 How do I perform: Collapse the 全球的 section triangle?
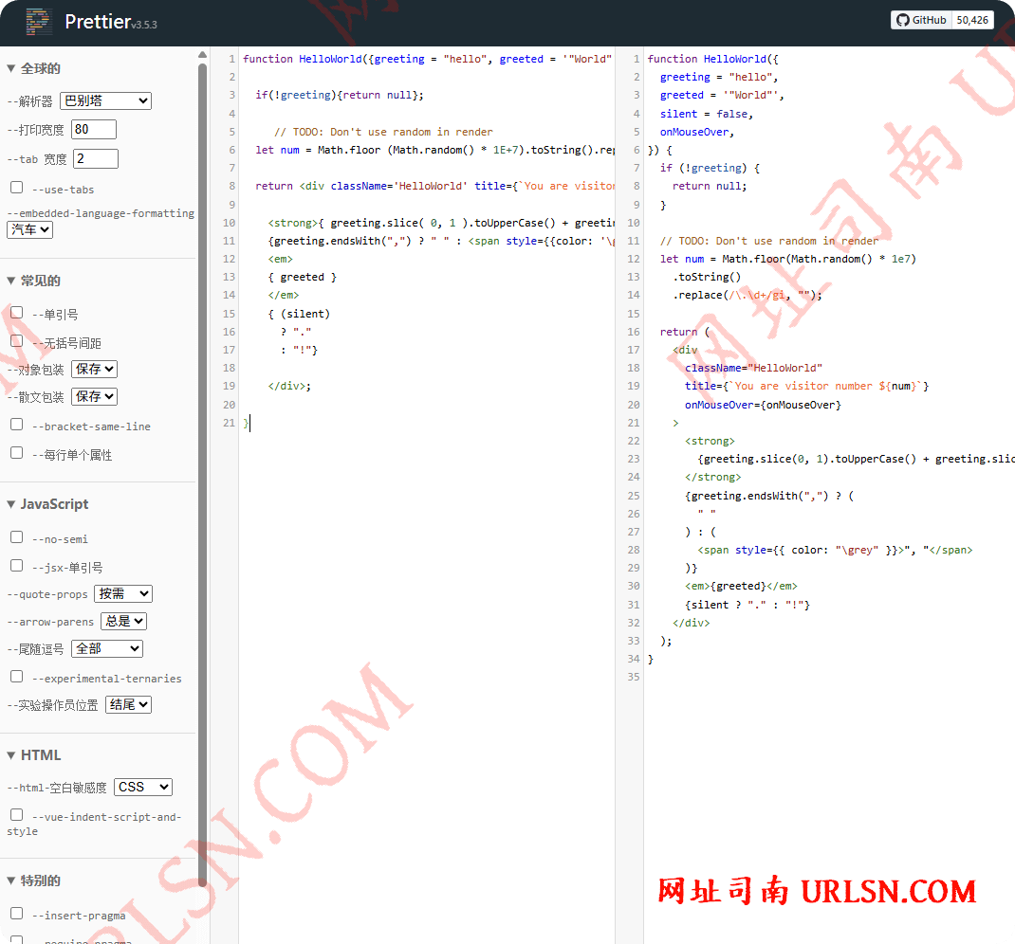tap(11, 68)
